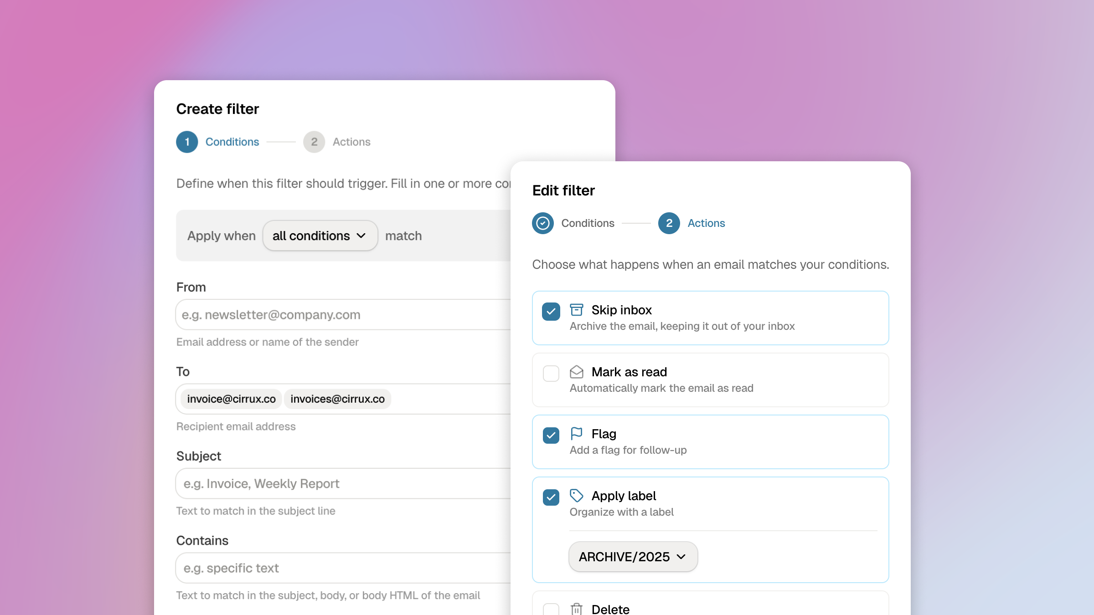Return to Conditions step in Edit filter
The width and height of the screenshot is (1094, 615).
[587, 223]
